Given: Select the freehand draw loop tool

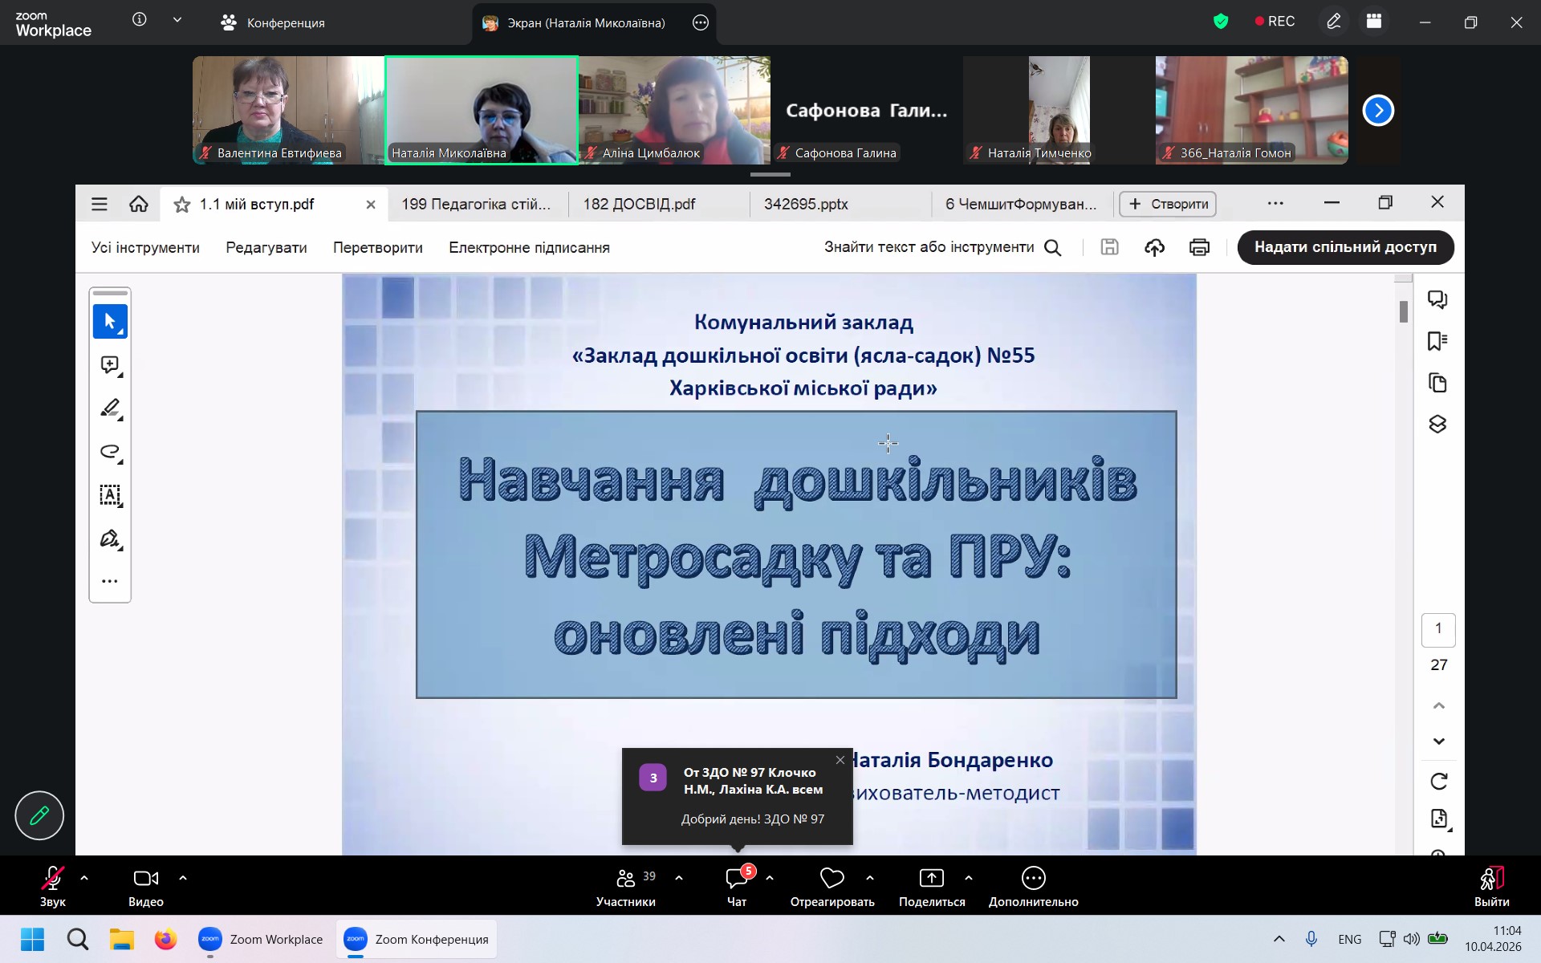Looking at the screenshot, I should click(x=110, y=452).
